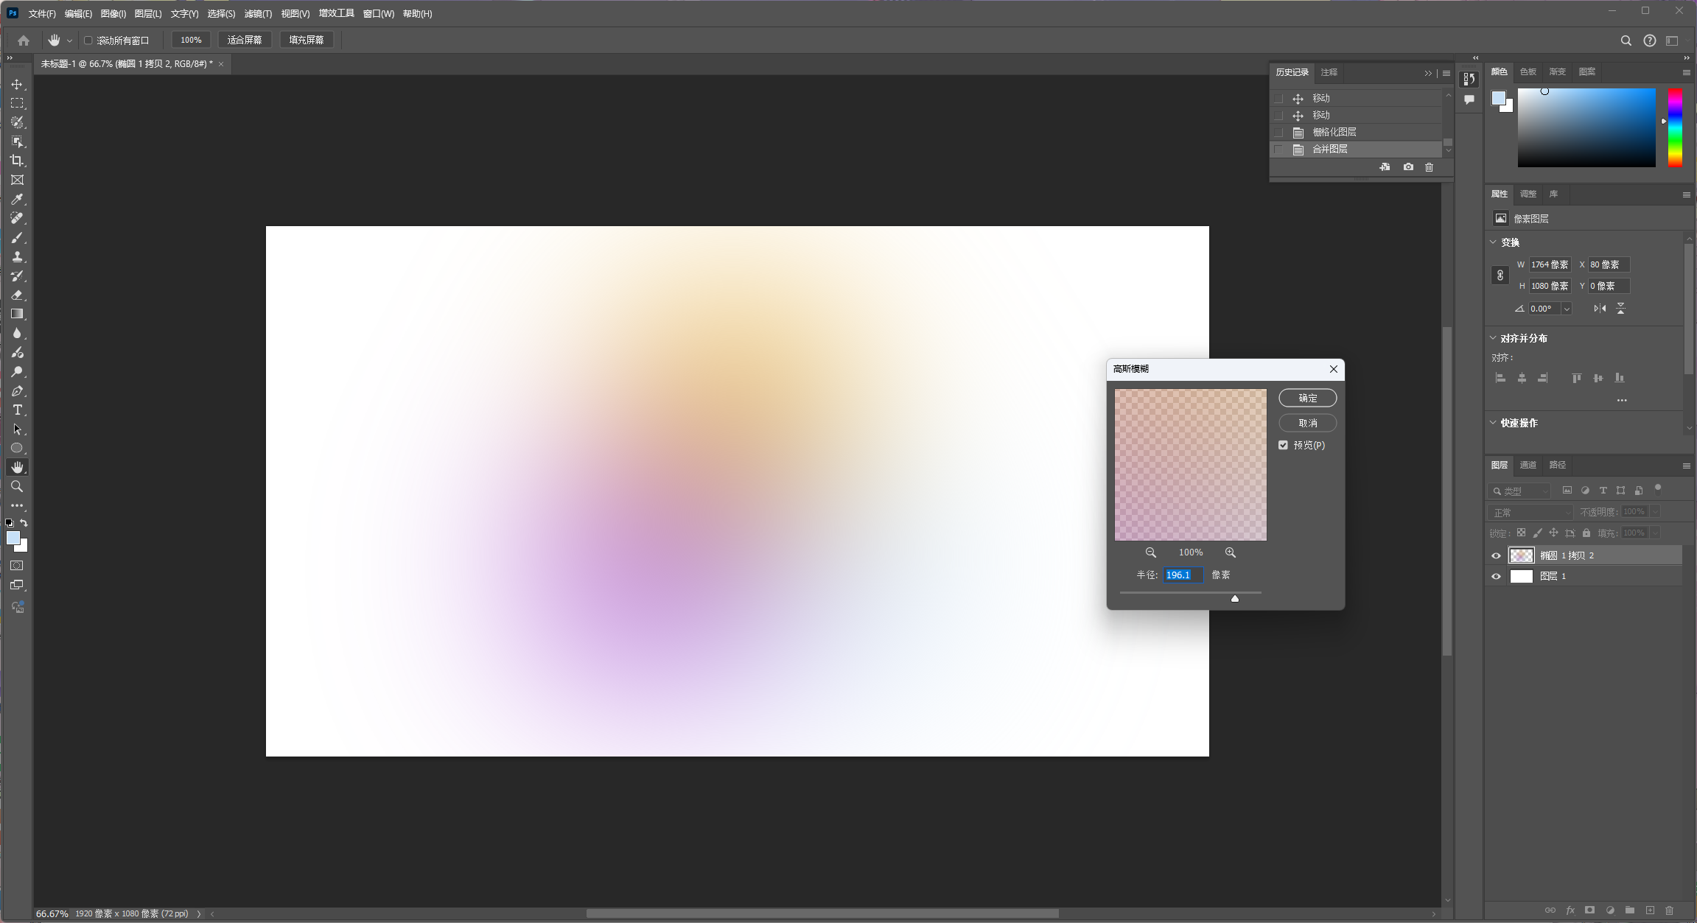Open the layer blend mode dropdown
The width and height of the screenshot is (1697, 923).
(1530, 512)
